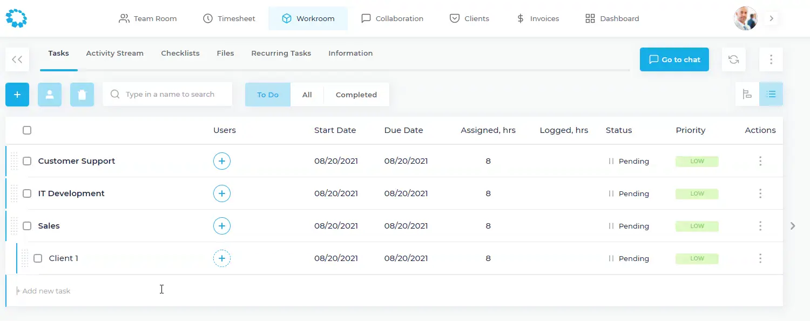Show Completed tasks filter

(356, 95)
